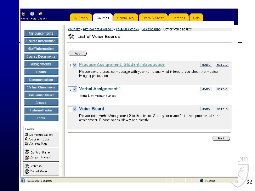Screen dimensions: 255x191
Task: Open External Links in course menu
Action: click(41, 110)
